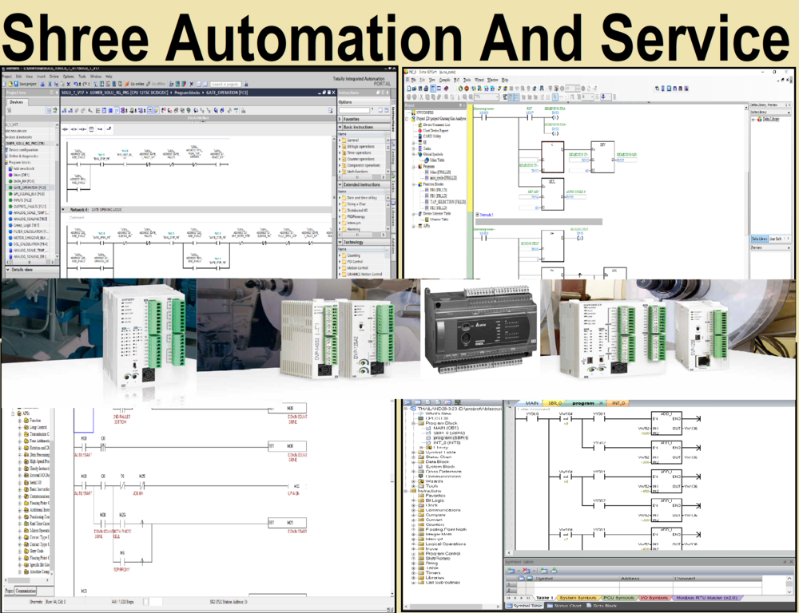Click the search in project field
Viewport: 799px width, 613px height.
[225, 85]
